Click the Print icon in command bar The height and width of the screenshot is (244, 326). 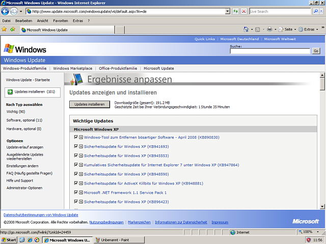[x=269, y=29]
